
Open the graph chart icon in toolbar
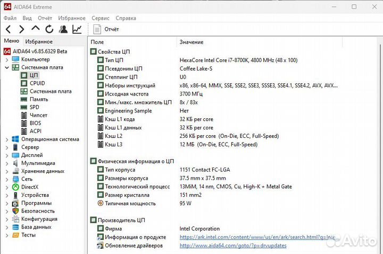pyautogui.click(x=77, y=29)
